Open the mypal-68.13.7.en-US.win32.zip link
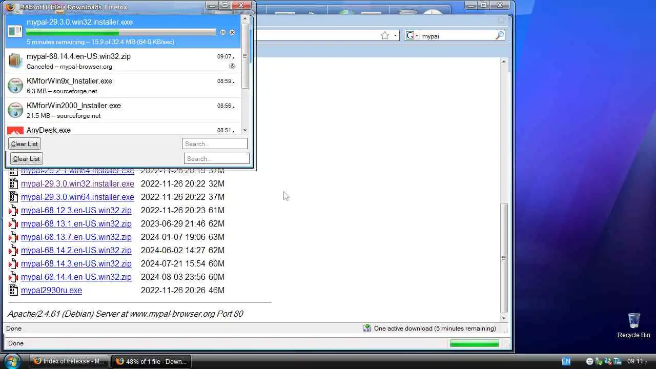Viewport: 656px width, 369px height. point(76,237)
